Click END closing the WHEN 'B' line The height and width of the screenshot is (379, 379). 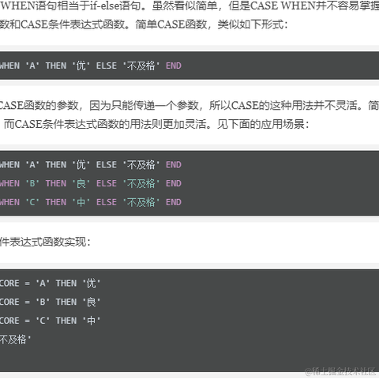pyautogui.click(x=174, y=183)
